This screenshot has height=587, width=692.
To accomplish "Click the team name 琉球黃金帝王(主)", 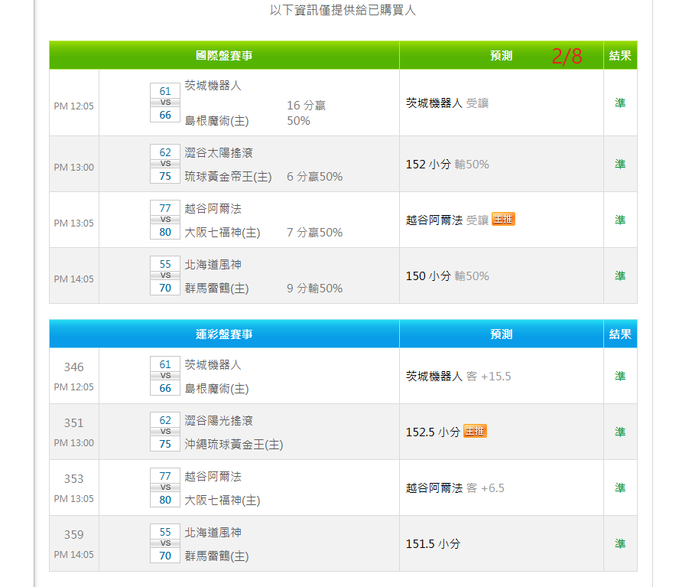I will click(228, 177).
